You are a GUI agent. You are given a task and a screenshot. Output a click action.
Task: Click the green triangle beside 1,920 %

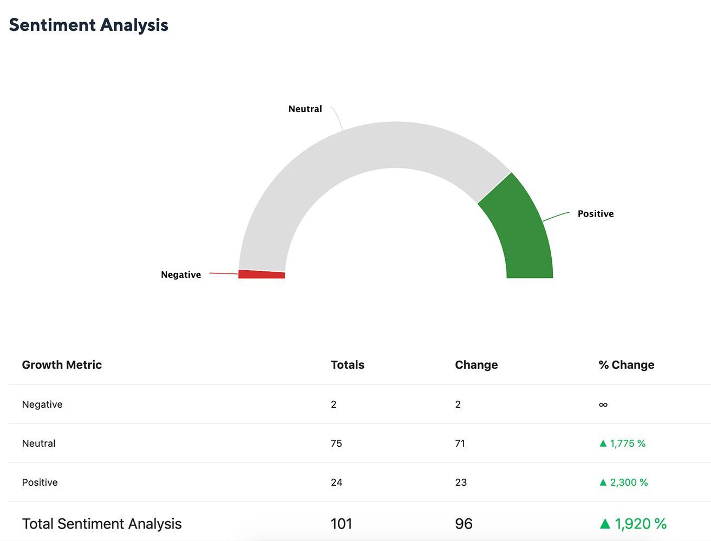tap(605, 524)
